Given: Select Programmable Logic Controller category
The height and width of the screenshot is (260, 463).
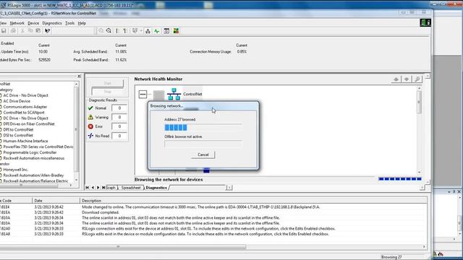Looking at the screenshot, I should (30, 152).
